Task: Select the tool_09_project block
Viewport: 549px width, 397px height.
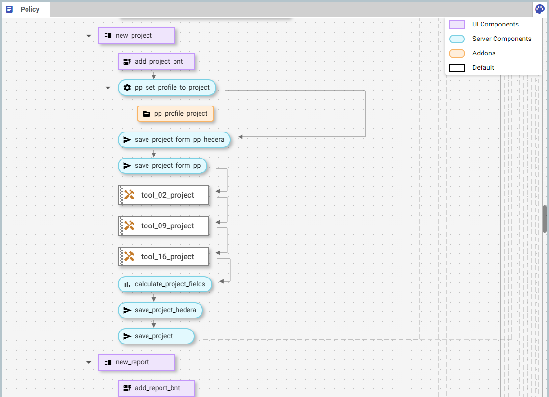Action: [167, 226]
